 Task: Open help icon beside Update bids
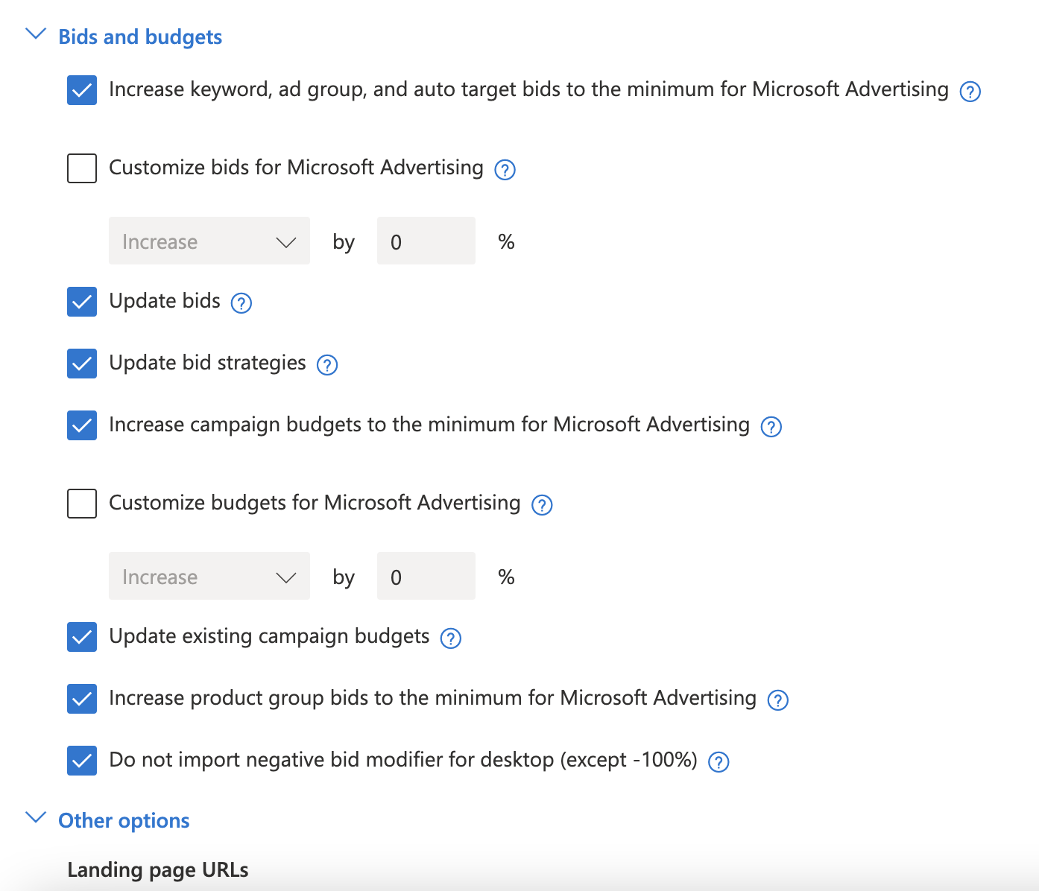(241, 303)
